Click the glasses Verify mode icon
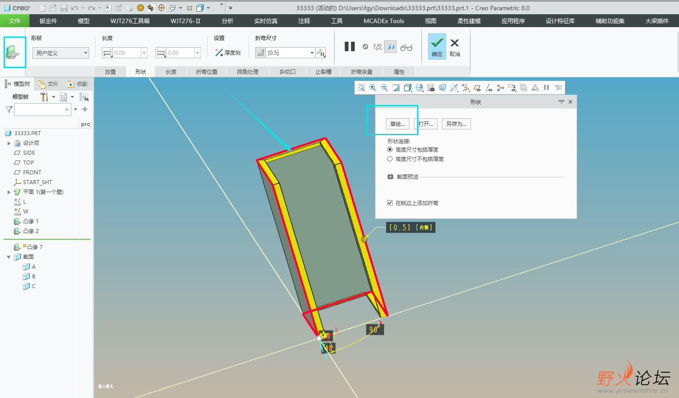 pos(406,47)
